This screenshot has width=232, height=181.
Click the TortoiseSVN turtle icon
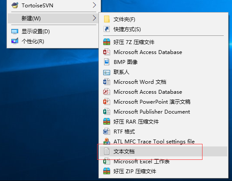click(x=15, y=6)
